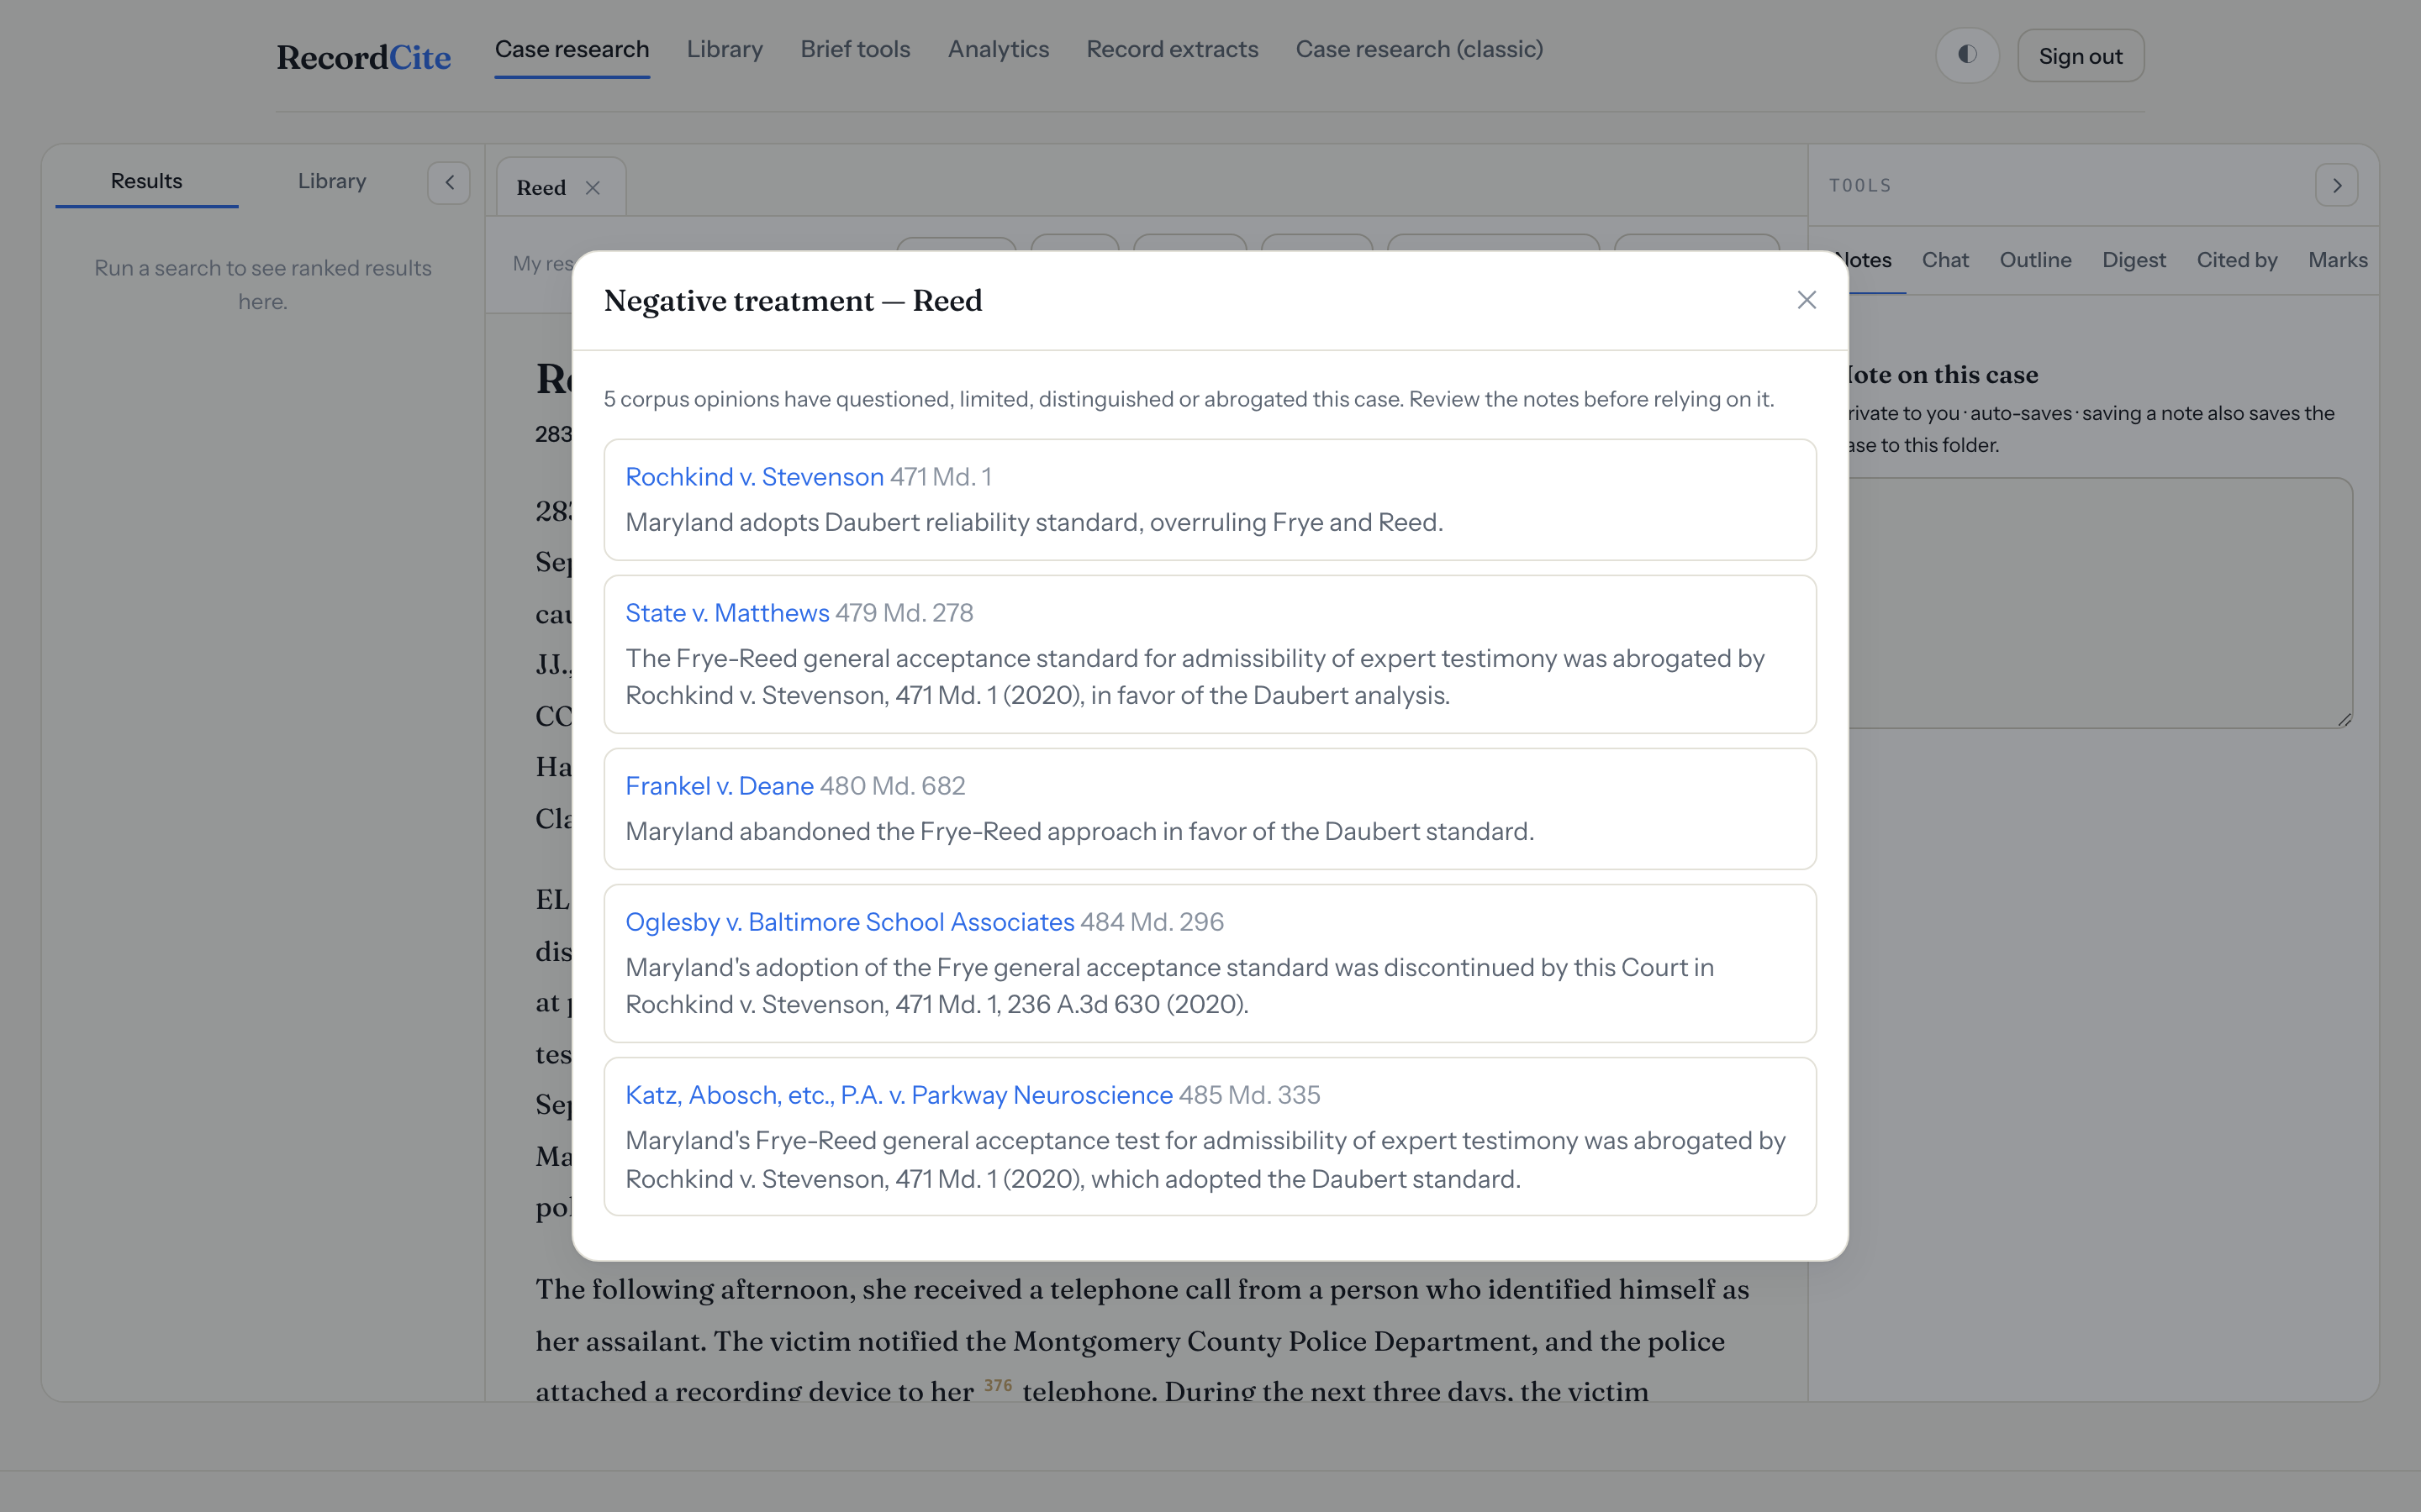
Task: Collapse the Tools panel chevron
Action: [x=2336, y=185]
